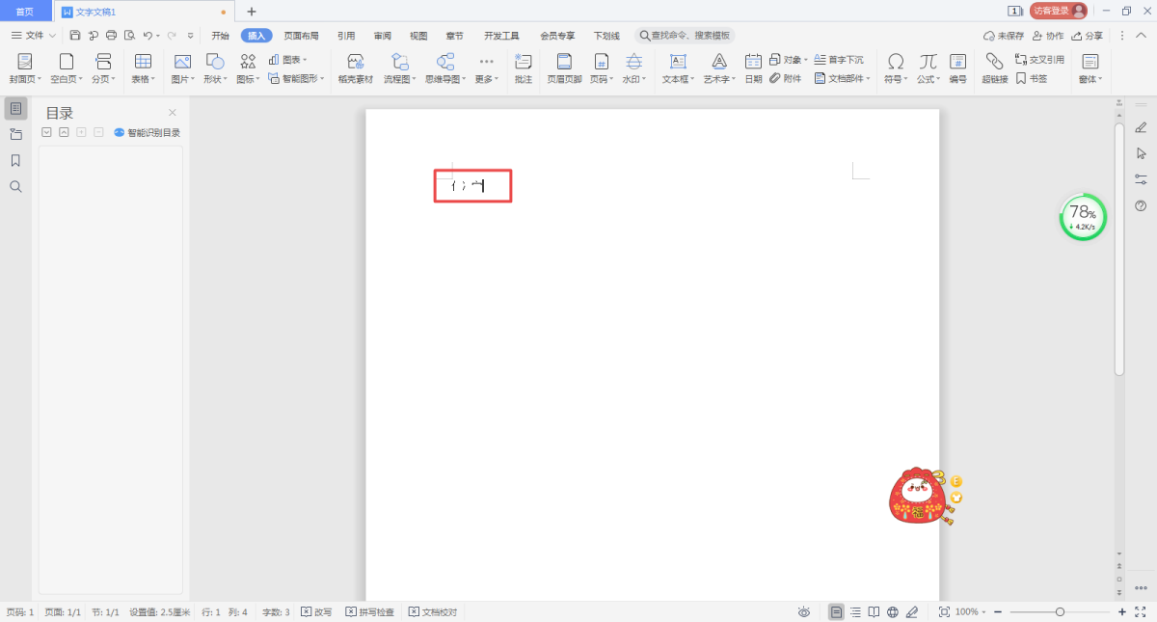Screen dimensions: 1157x622
Task: Click the Save icon in quick access toolbar
Action: point(75,36)
